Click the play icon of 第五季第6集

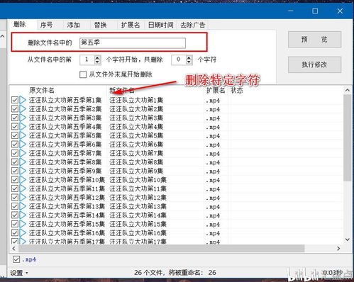pos(23,145)
